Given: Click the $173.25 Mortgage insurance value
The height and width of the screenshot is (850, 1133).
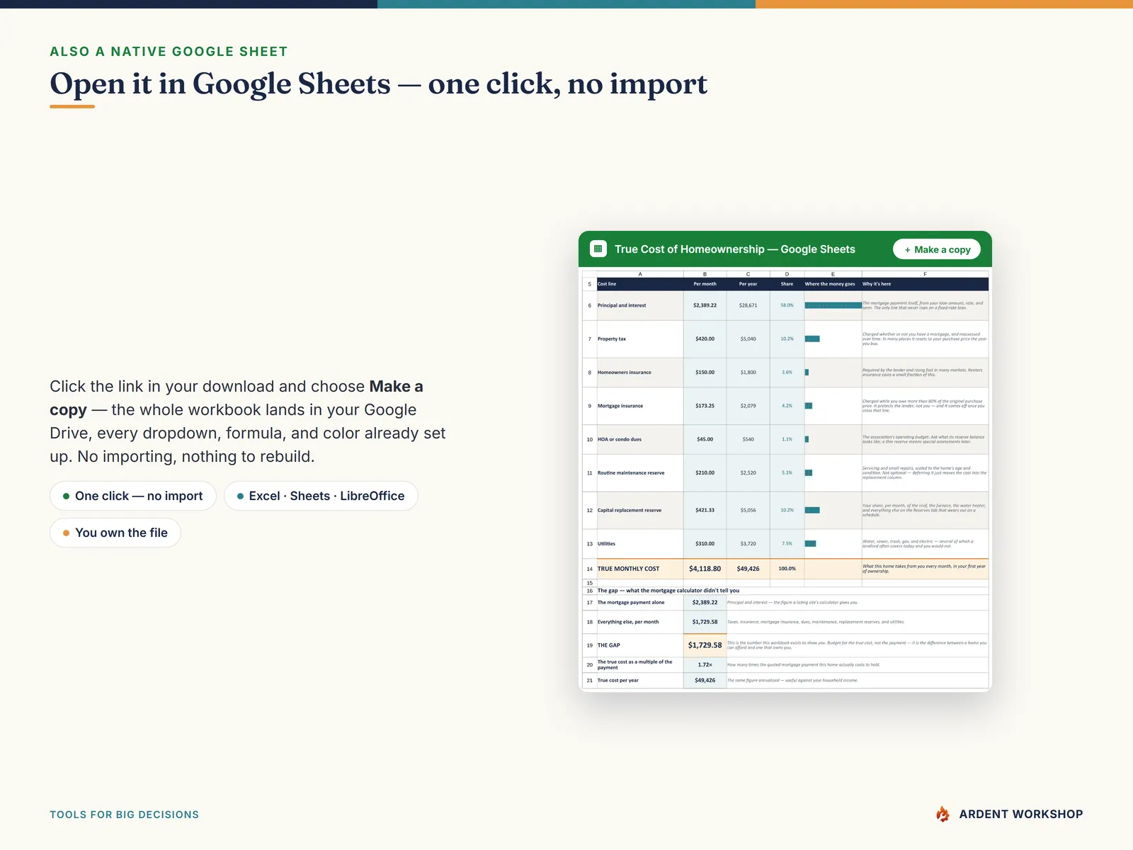Looking at the screenshot, I should [705, 406].
